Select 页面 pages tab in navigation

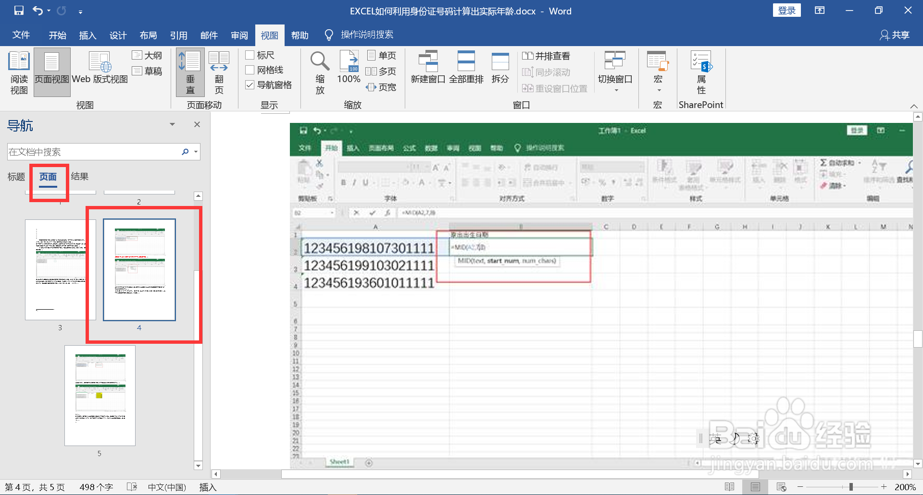48,177
